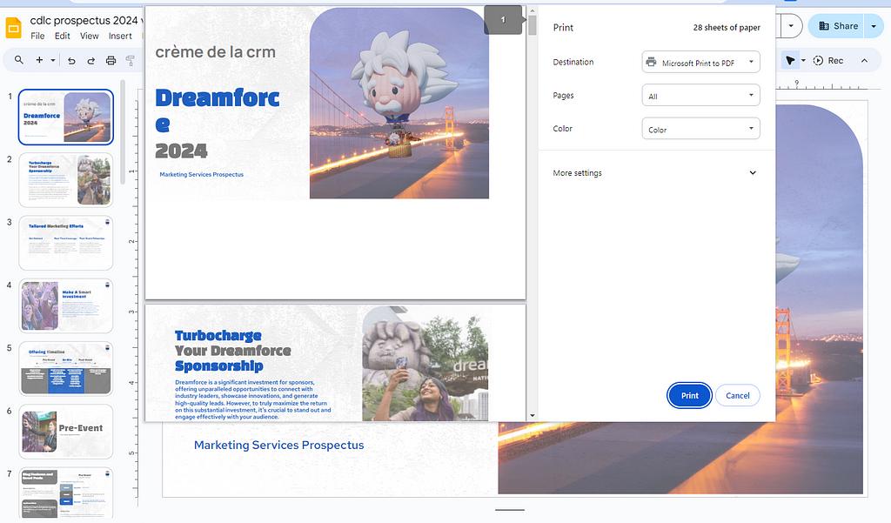Open the Insert menu
Screen dimensions: 891x523
click(x=120, y=36)
